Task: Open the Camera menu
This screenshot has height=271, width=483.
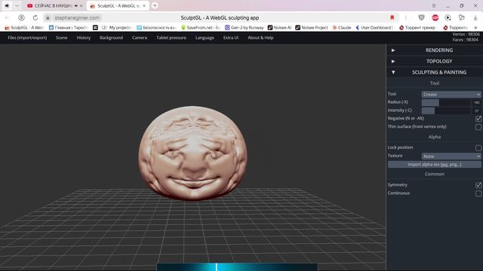Action: (x=140, y=38)
